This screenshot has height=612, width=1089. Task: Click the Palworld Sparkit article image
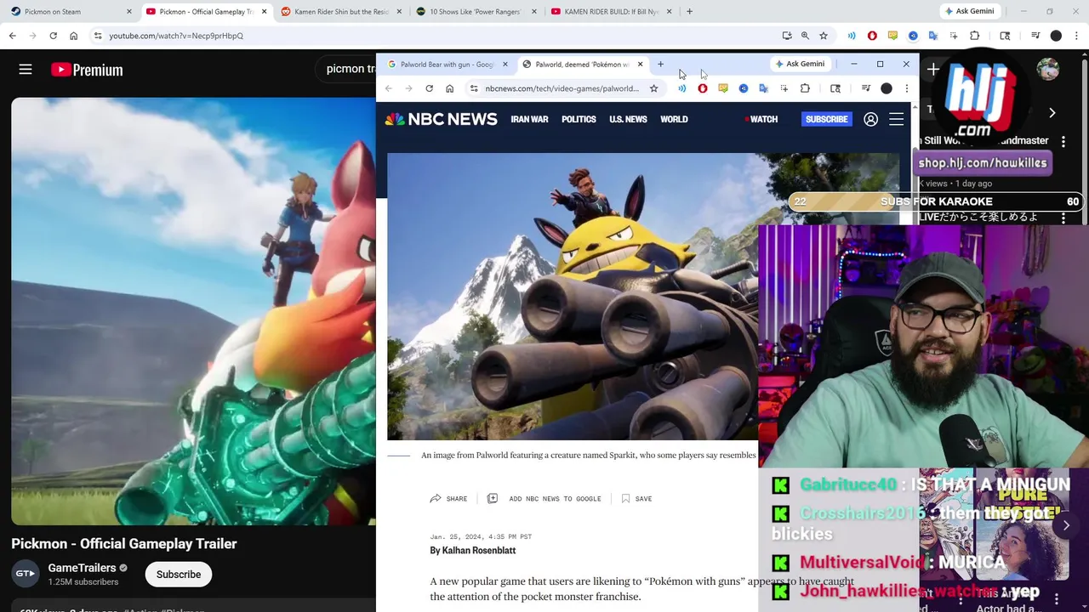point(572,297)
